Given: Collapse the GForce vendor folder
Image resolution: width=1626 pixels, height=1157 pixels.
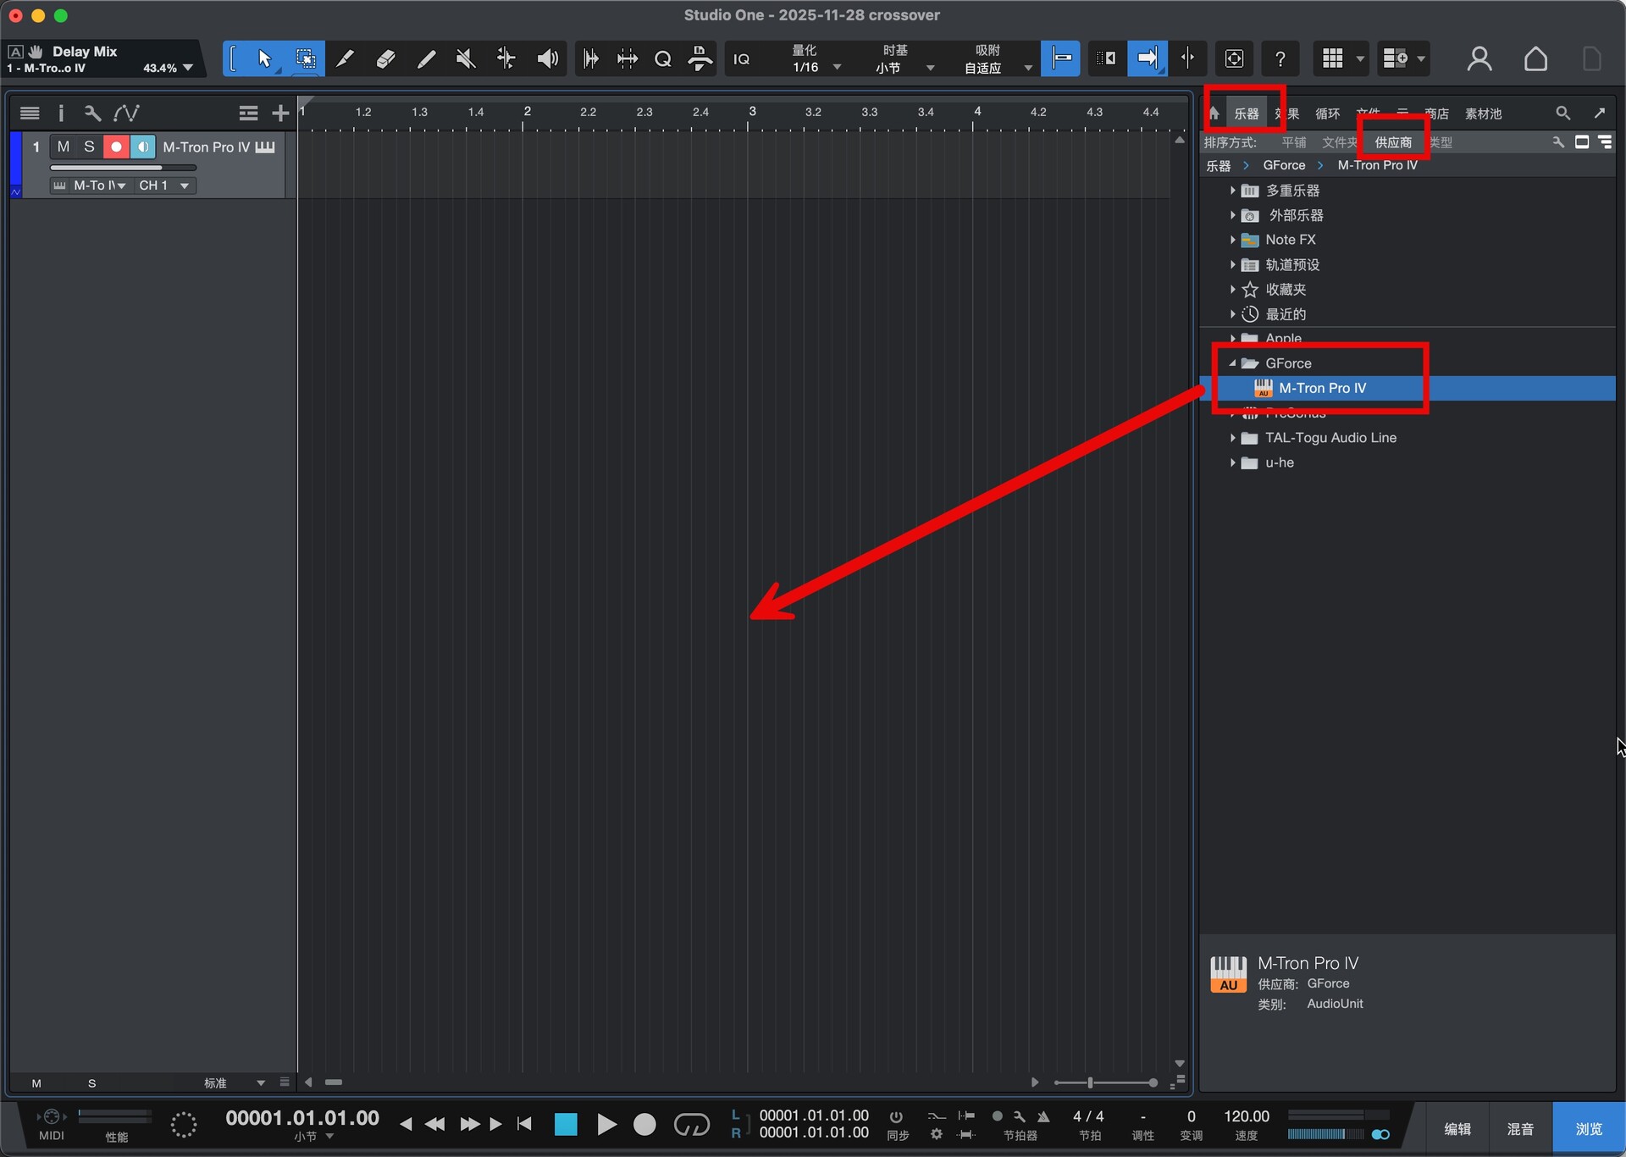Looking at the screenshot, I should point(1233,363).
